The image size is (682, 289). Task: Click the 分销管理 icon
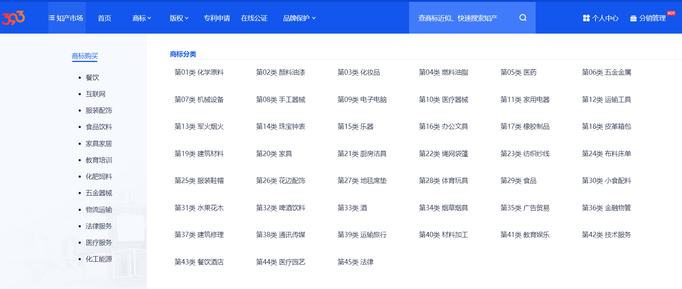tap(633, 18)
